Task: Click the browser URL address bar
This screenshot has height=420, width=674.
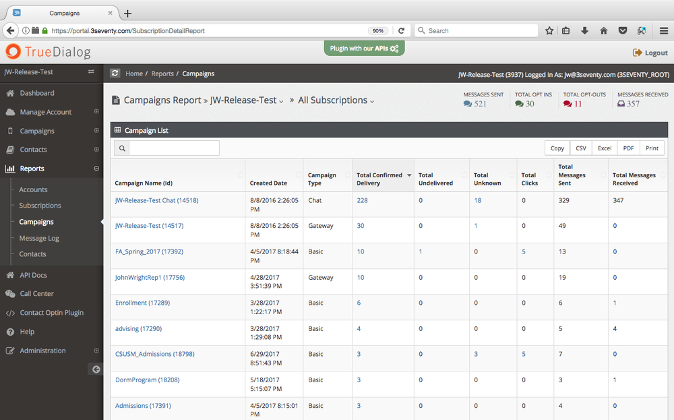Action: [x=206, y=30]
